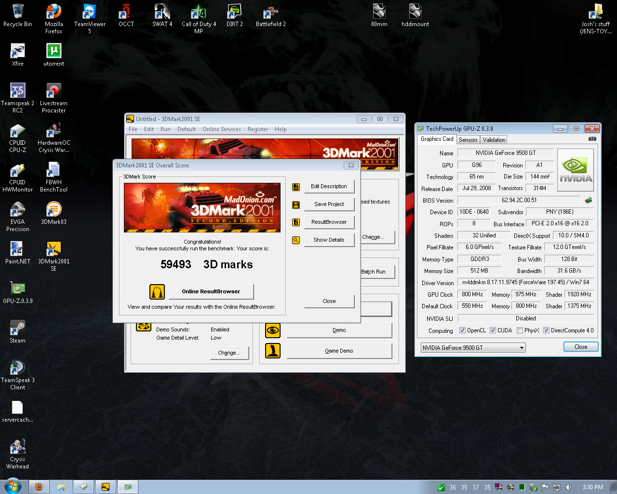Close the Overall Score dialog via Close button
This screenshot has height=494, width=617.
click(329, 301)
